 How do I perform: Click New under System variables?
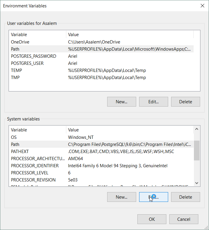(121, 197)
